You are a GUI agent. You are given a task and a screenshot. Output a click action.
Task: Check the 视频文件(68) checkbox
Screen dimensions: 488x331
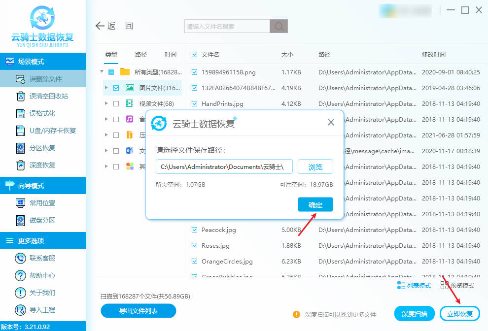tap(116, 103)
